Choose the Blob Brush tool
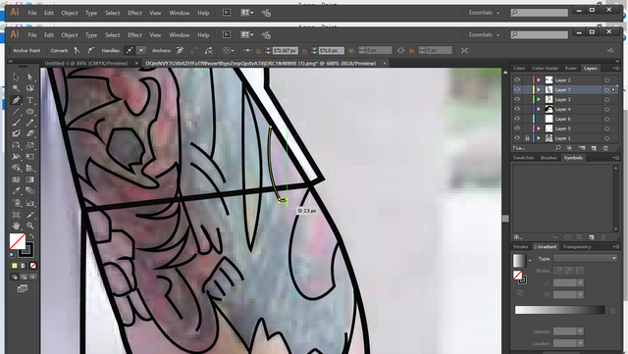This screenshot has width=628, height=354. (16, 133)
